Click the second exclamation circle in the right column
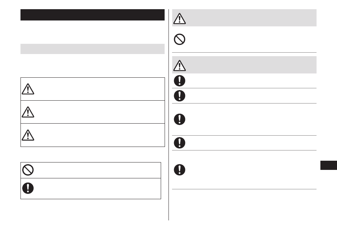This screenshot has width=337, height=237. point(179,96)
